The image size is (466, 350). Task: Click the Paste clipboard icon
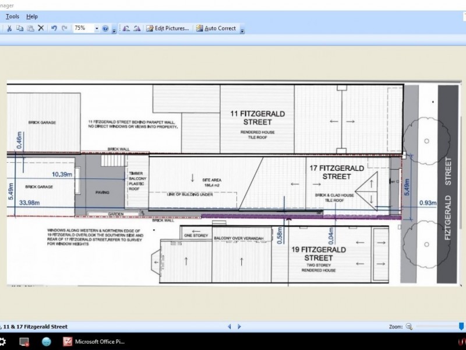(x=30, y=28)
